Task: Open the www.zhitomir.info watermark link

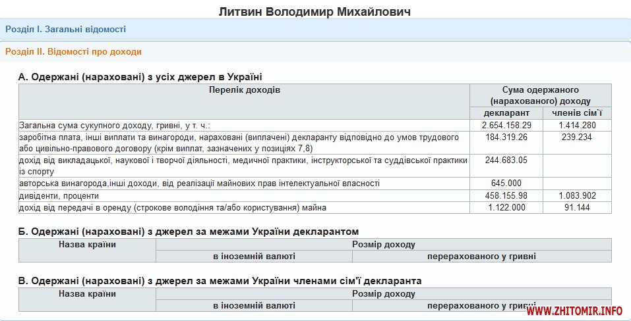Action: click(x=575, y=310)
